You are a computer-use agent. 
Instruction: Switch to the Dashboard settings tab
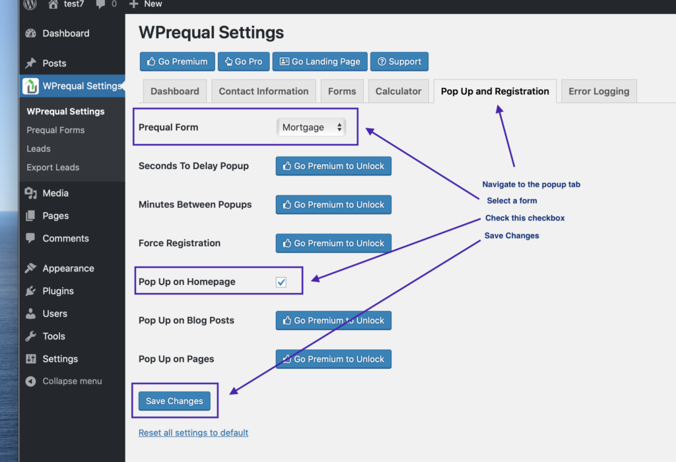pos(174,91)
